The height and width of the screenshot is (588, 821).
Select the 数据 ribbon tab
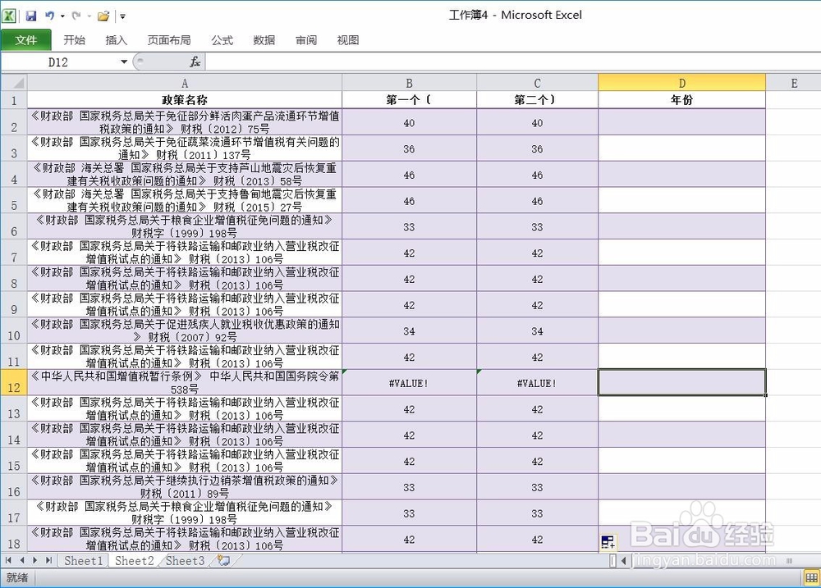coord(264,39)
